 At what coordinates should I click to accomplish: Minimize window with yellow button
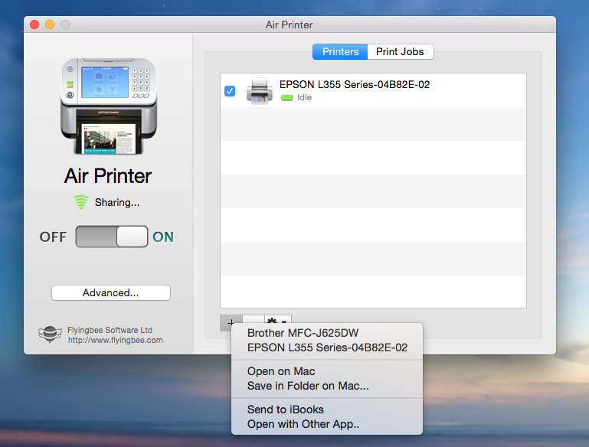[50, 24]
